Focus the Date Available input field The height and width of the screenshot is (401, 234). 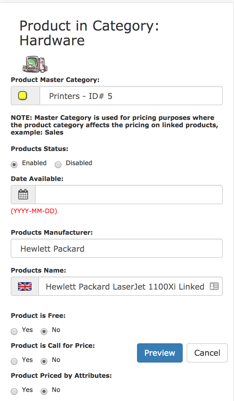129,195
